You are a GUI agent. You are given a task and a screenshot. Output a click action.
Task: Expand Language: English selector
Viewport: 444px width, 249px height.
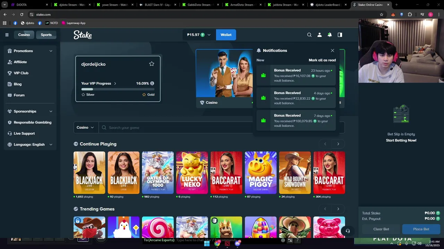pyautogui.click(x=30, y=145)
